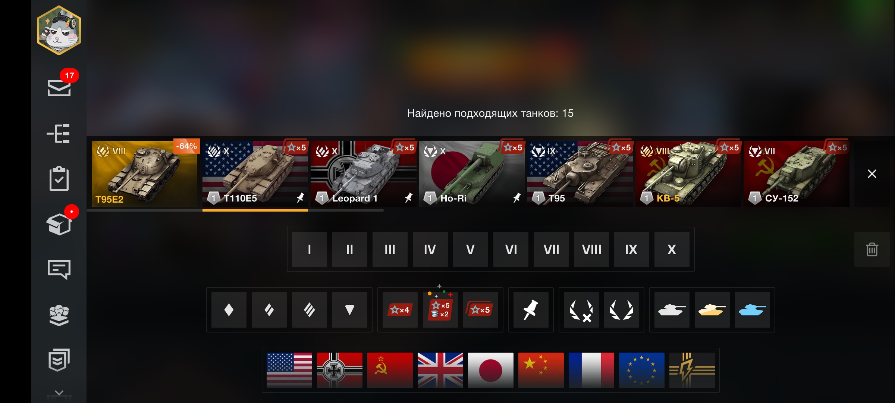
Task: Open the missions clipboard icon
Action: tap(59, 179)
